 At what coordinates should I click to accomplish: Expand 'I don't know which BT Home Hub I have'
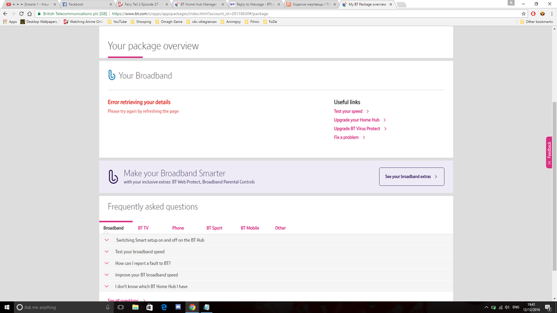[x=276, y=286]
